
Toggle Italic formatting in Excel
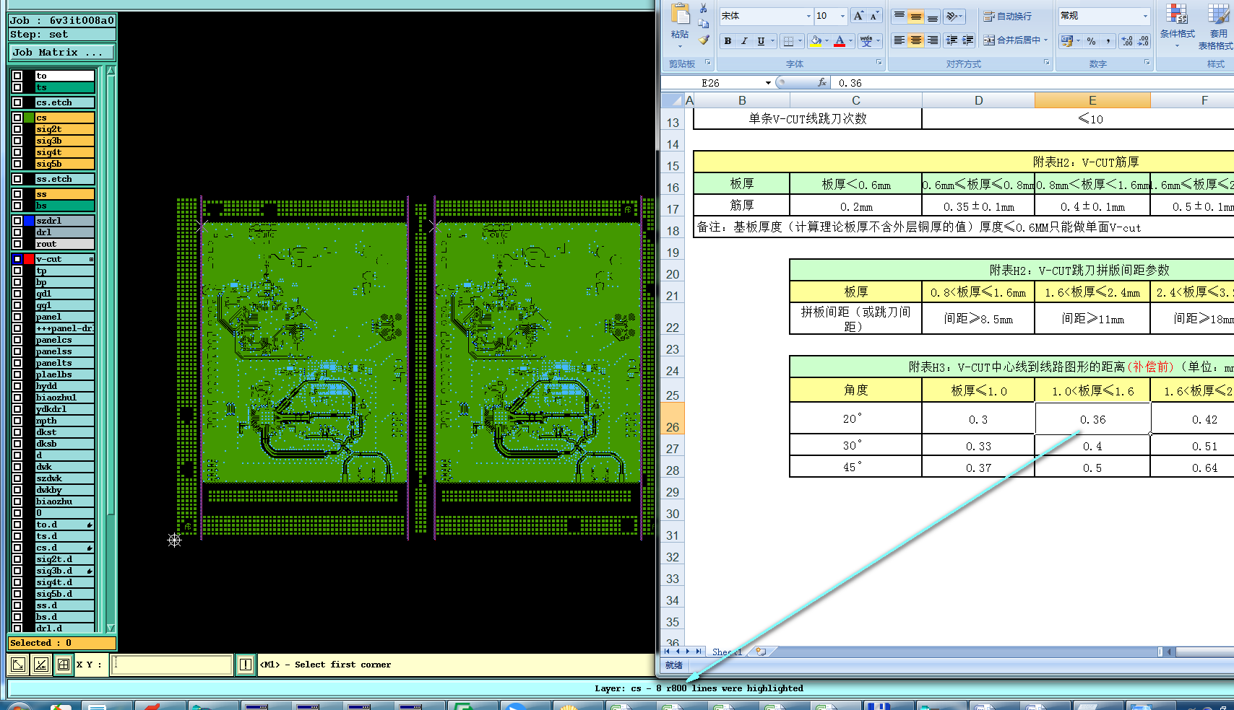744,41
